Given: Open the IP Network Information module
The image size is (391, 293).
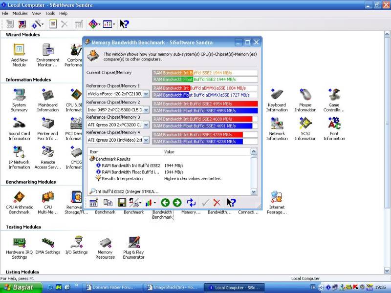Looking at the screenshot, I should pyautogui.click(x=19, y=157).
